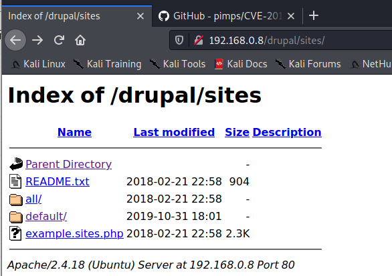Click the unknown-file icon beside example.sites.php

pos(15,233)
